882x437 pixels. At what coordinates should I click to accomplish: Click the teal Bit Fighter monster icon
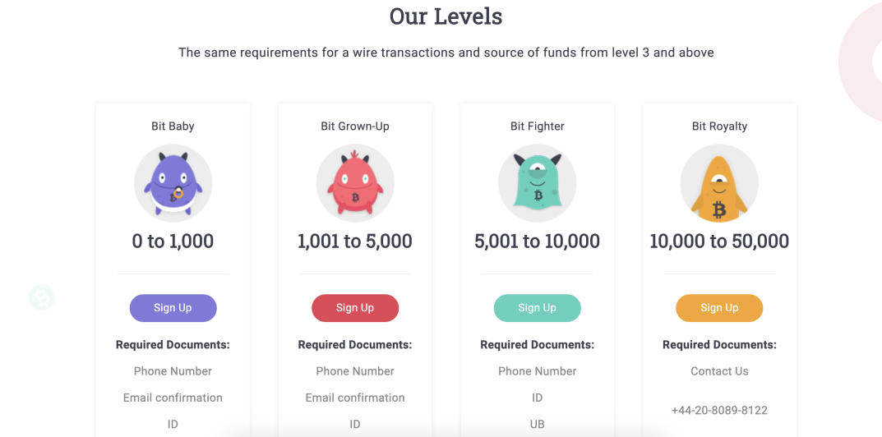coord(538,183)
